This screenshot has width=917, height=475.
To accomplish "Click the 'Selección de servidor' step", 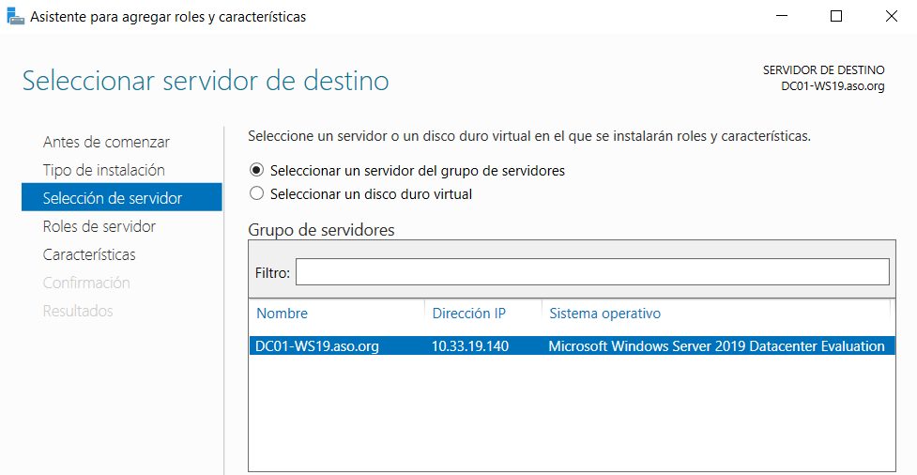I will (x=113, y=198).
